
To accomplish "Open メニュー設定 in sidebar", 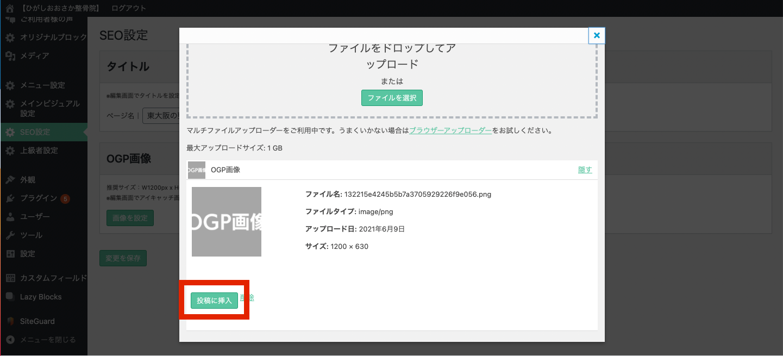I will pos(42,85).
